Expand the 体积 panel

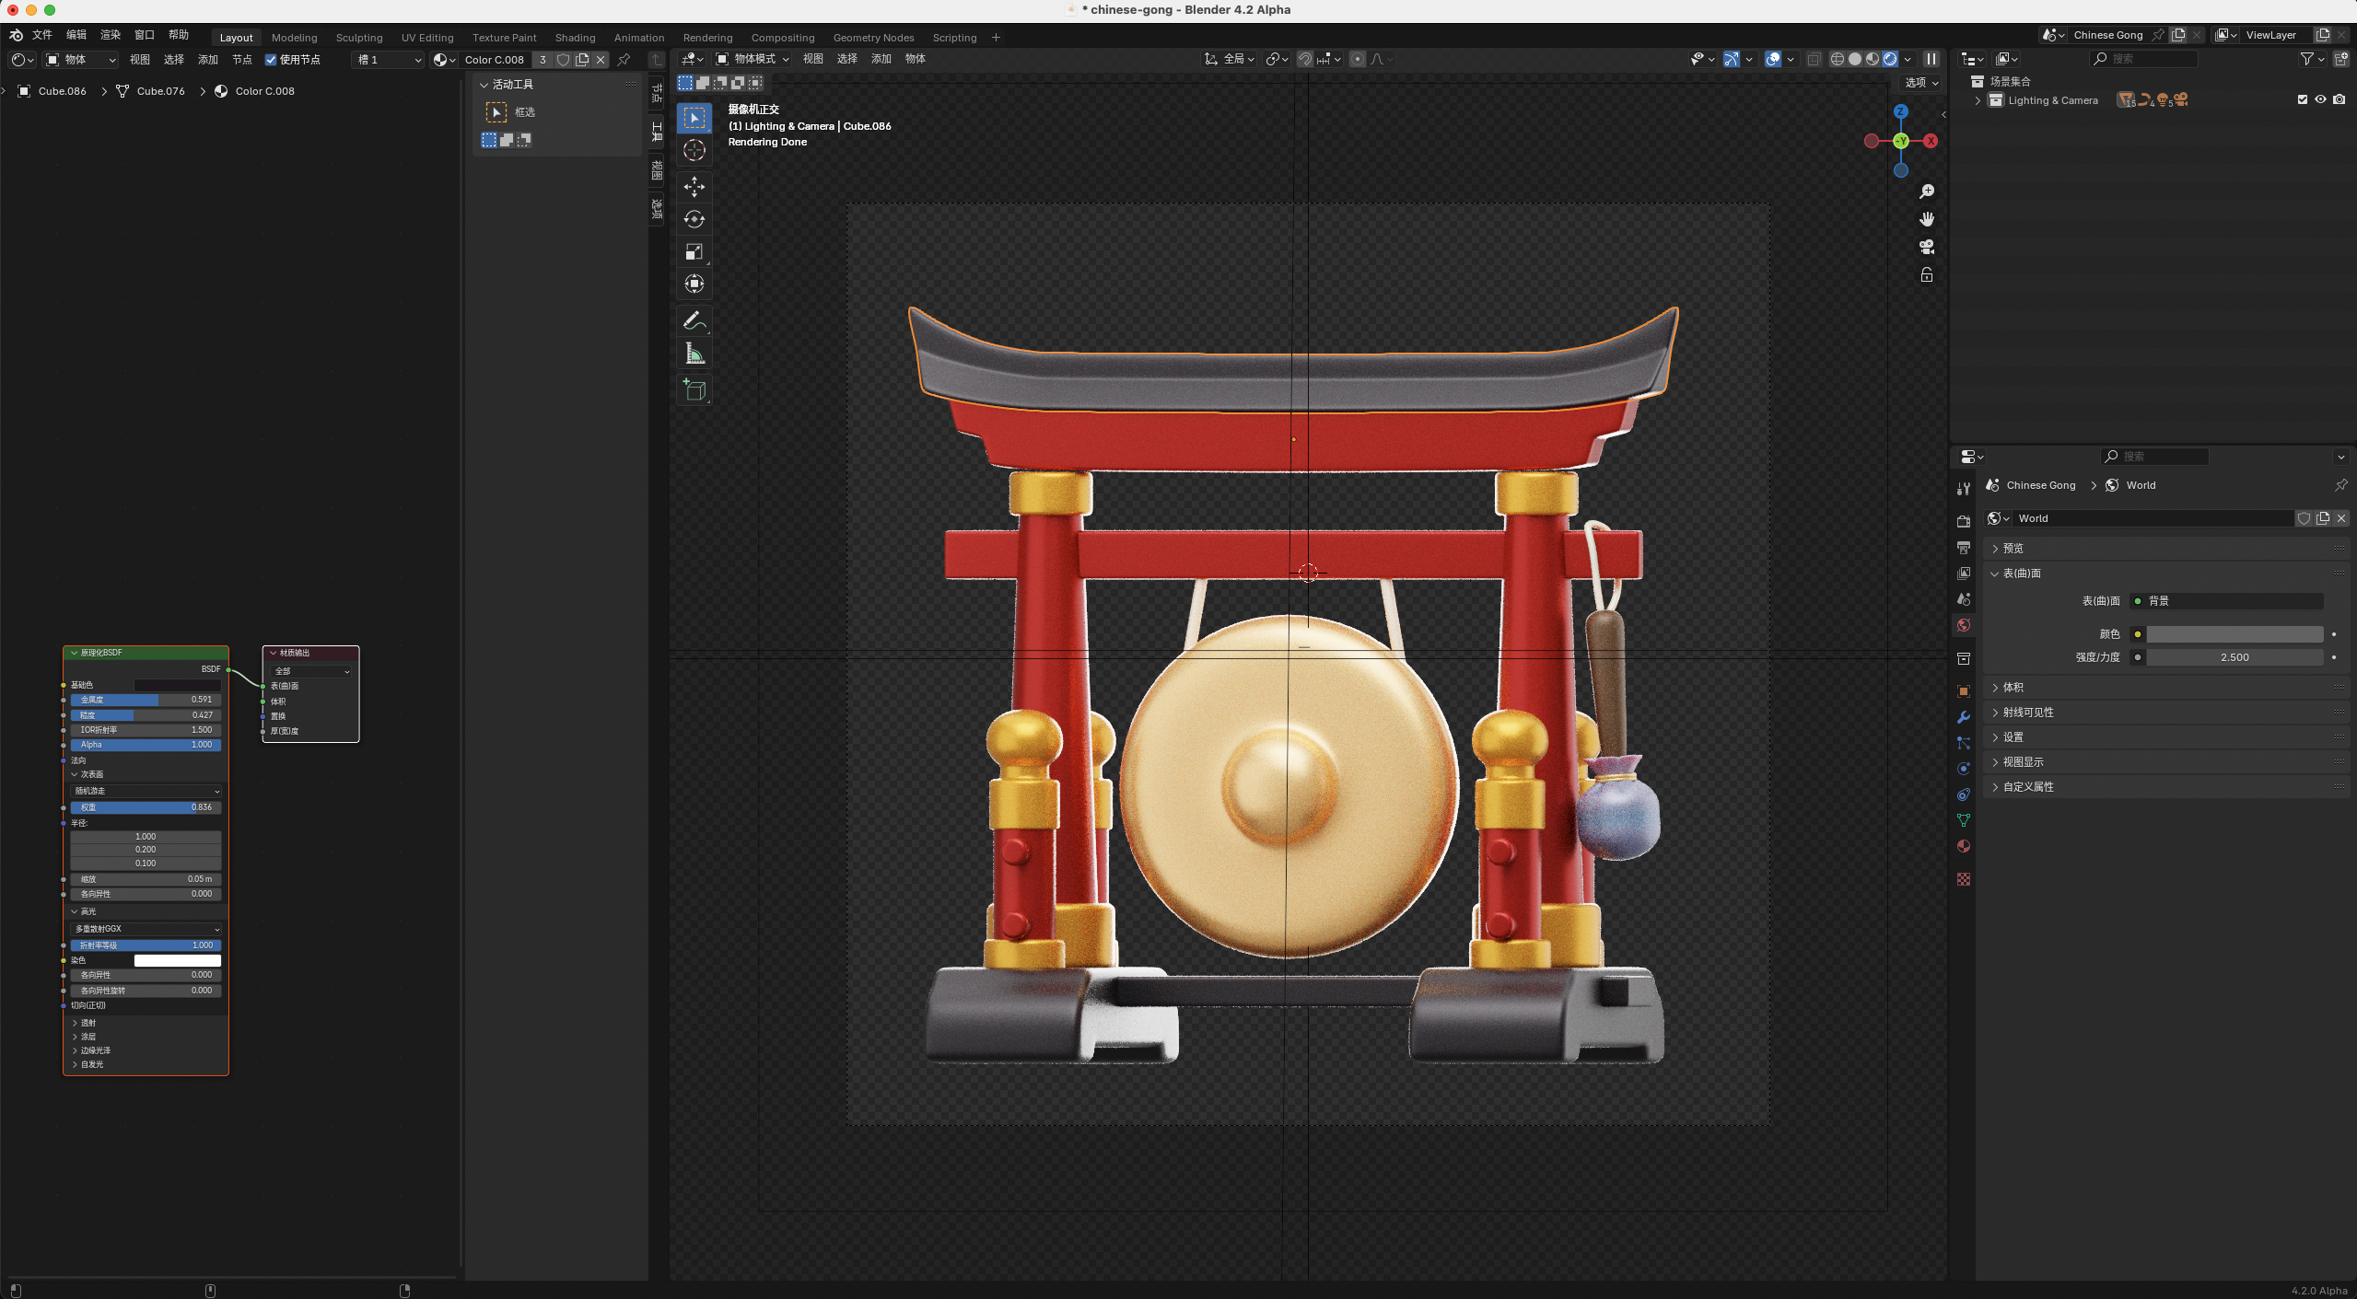[2166, 687]
